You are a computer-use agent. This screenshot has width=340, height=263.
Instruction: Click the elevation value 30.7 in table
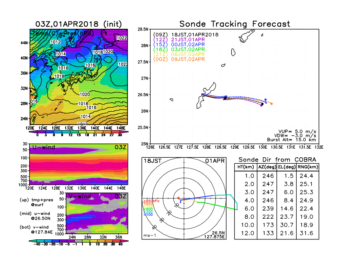pos(287,225)
